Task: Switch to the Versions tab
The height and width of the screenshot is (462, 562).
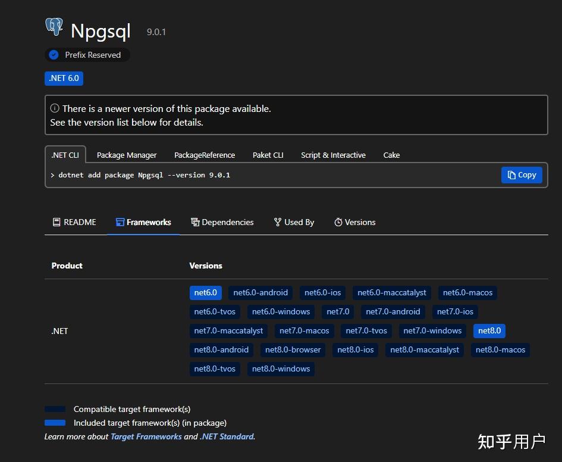Action: [x=359, y=222]
